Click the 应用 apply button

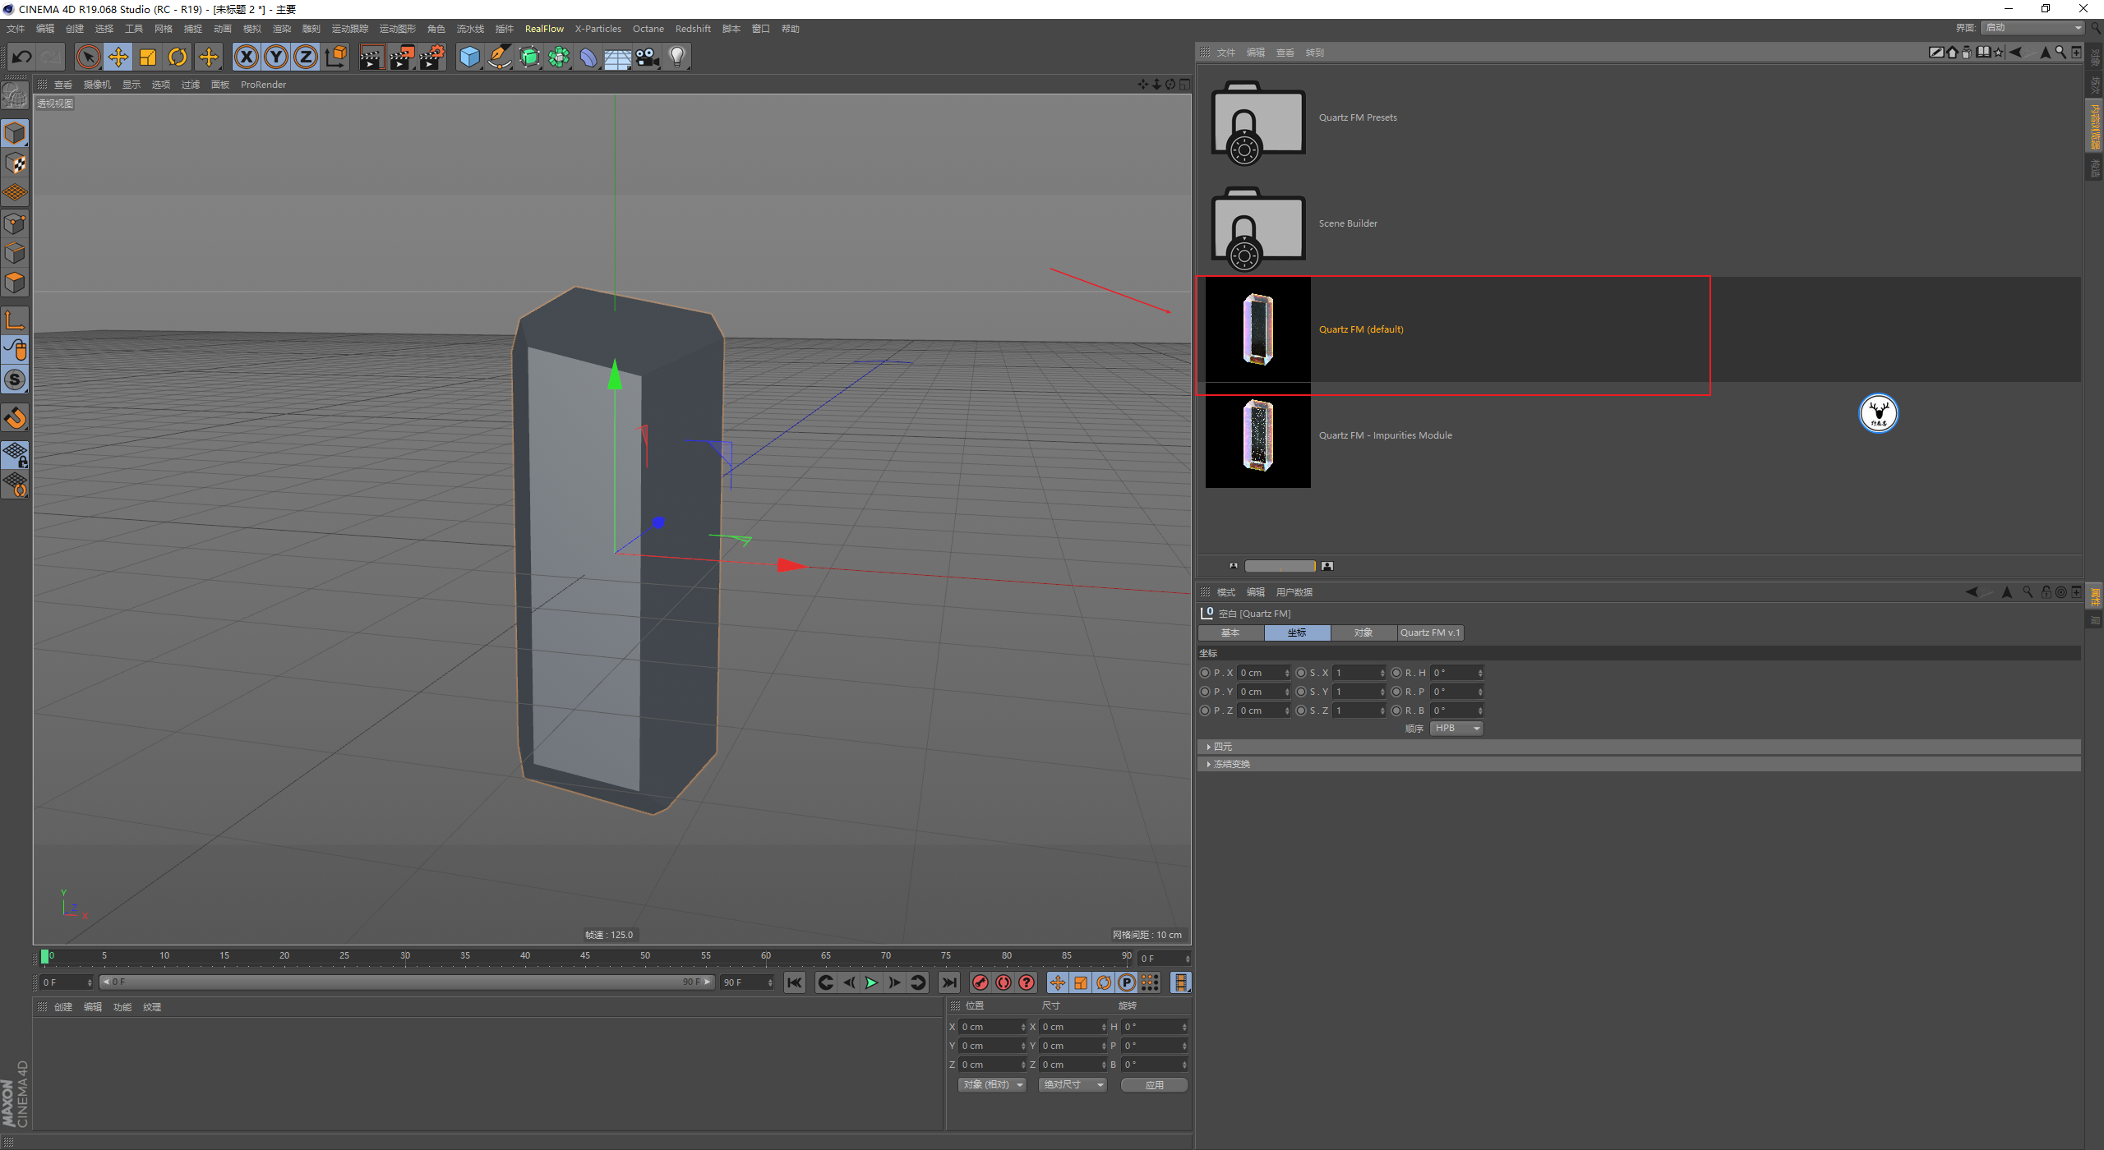pos(1154,1085)
